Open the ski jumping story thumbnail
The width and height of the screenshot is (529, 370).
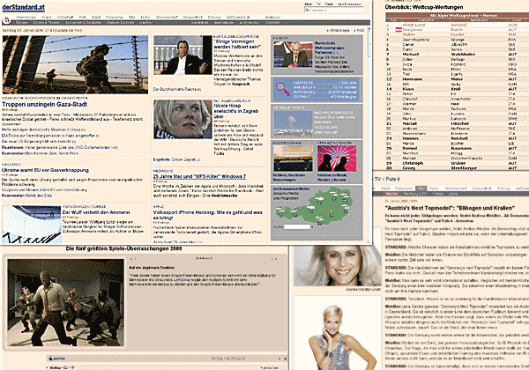click(x=32, y=225)
